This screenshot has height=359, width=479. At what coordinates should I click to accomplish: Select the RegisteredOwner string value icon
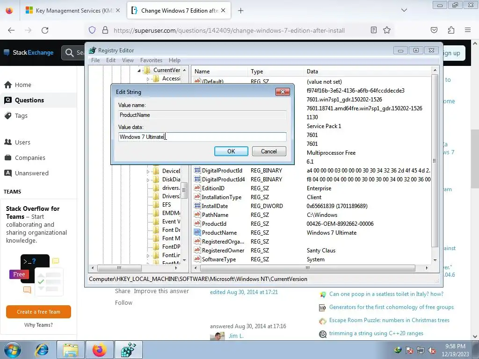point(197,250)
